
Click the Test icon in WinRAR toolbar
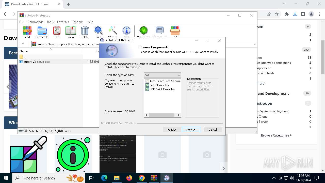click(57, 32)
